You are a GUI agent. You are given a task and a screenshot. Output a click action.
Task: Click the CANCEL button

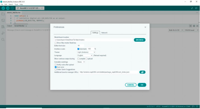(131, 85)
